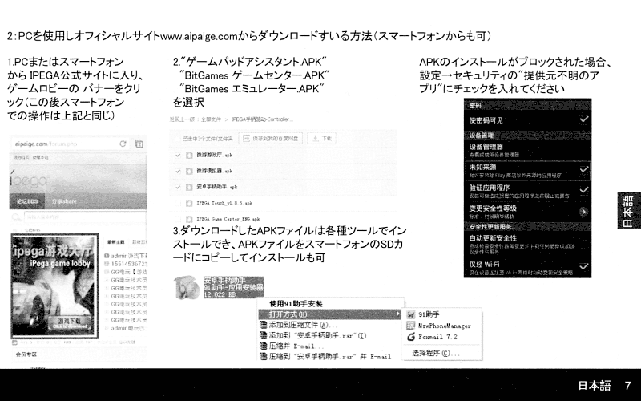This screenshot has height=401, width=641.
Task: Click the 91助手 app icon in submenu
Action: (411, 314)
